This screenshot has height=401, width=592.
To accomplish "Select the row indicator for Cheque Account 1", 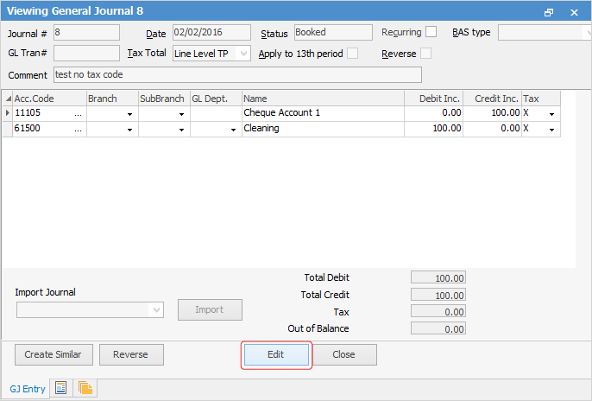I will point(8,113).
